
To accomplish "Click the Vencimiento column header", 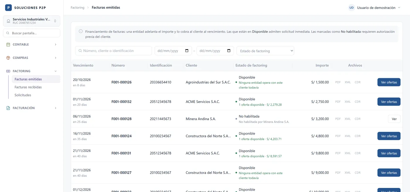I will (83, 65).
